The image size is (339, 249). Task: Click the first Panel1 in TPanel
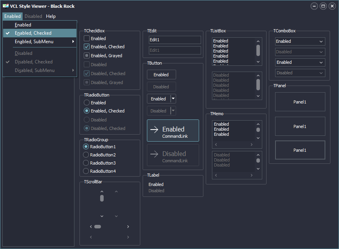point(300,102)
